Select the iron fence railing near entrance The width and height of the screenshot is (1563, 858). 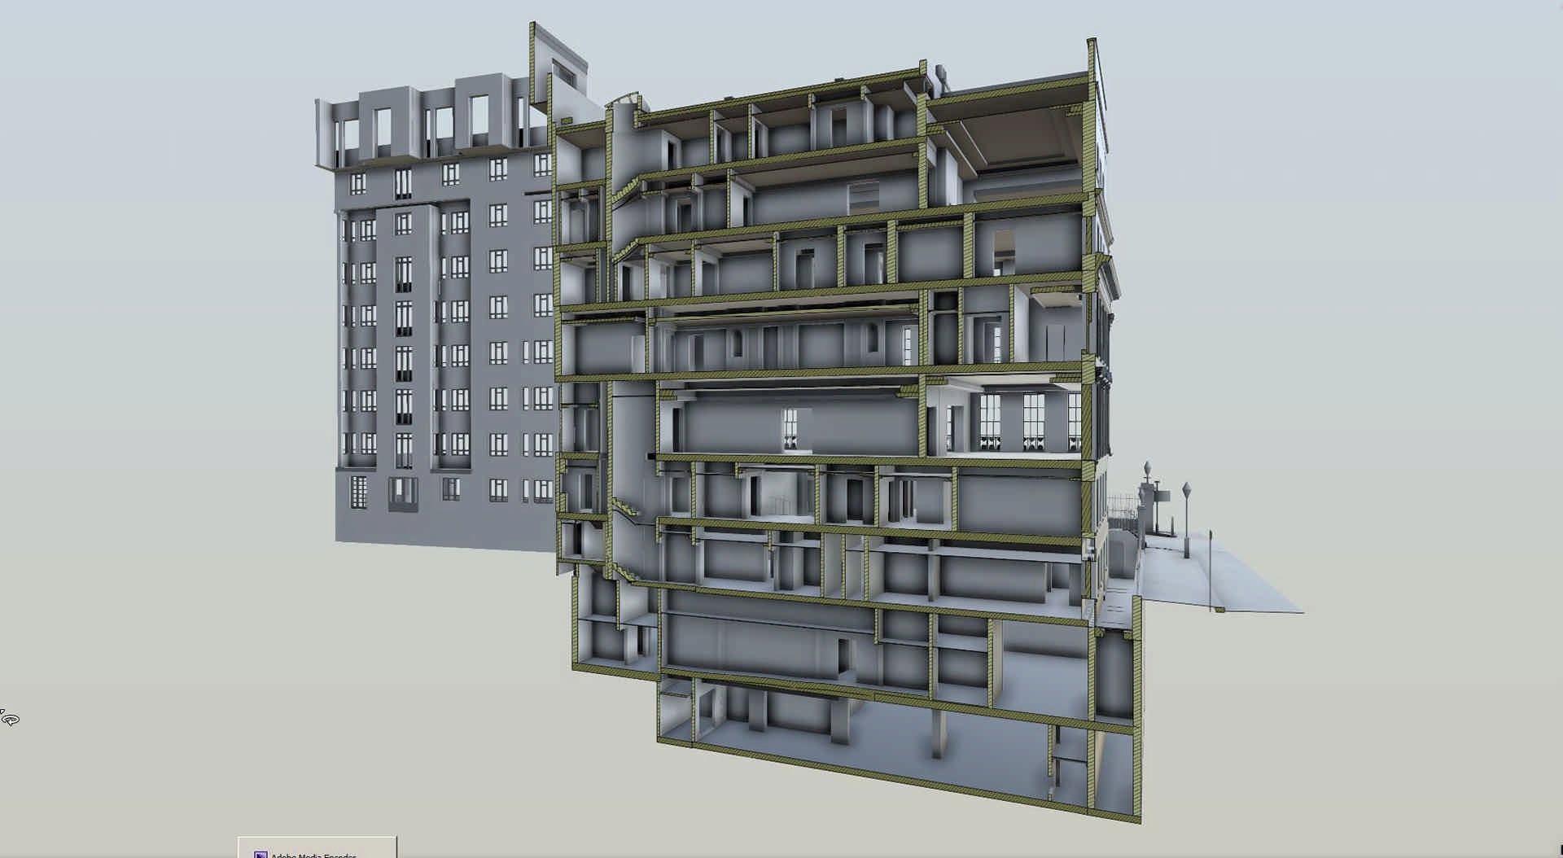[1123, 508]
